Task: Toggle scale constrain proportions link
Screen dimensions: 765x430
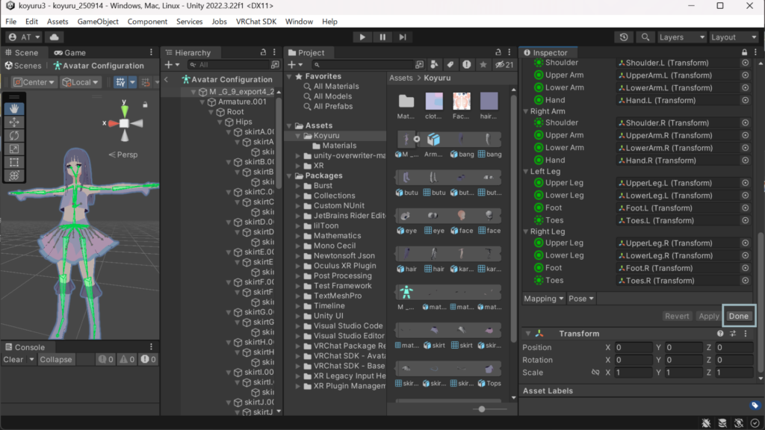Action: (x=595, y=373)
